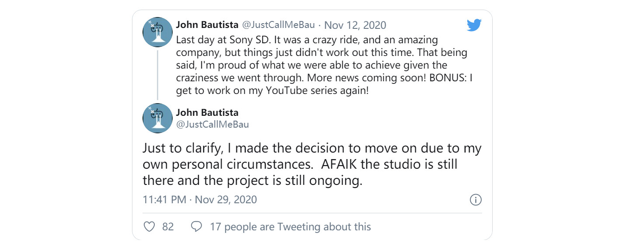
Task: Like the tweet with the heart icon
Action: coord(149,227)
